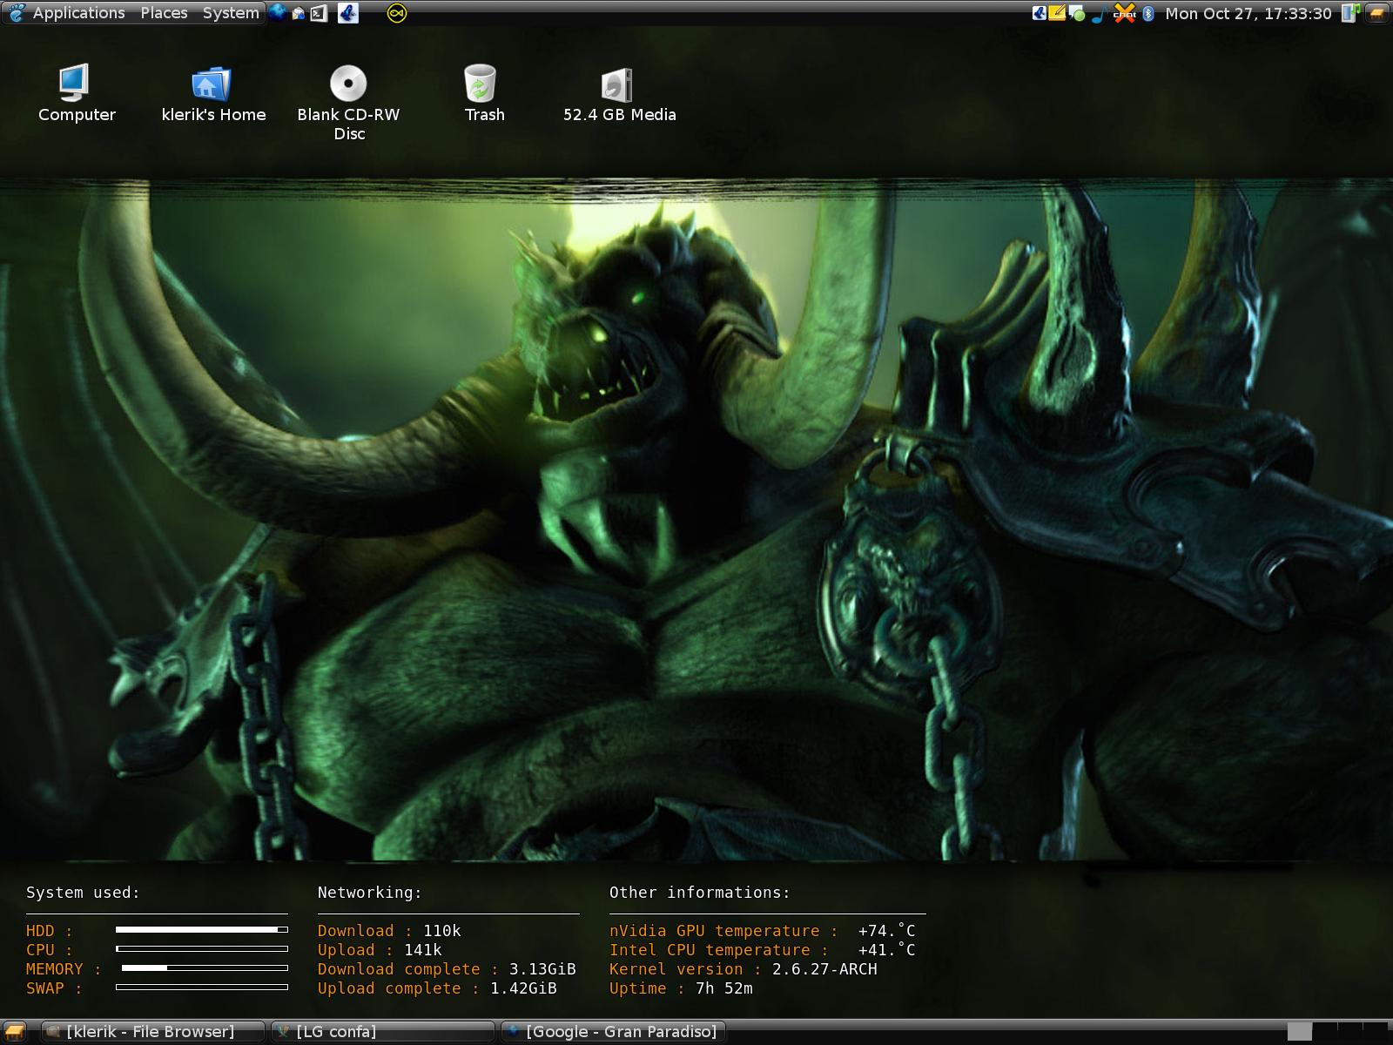Click the 'nVidia GPU temperature' line

tap(763, 931)
